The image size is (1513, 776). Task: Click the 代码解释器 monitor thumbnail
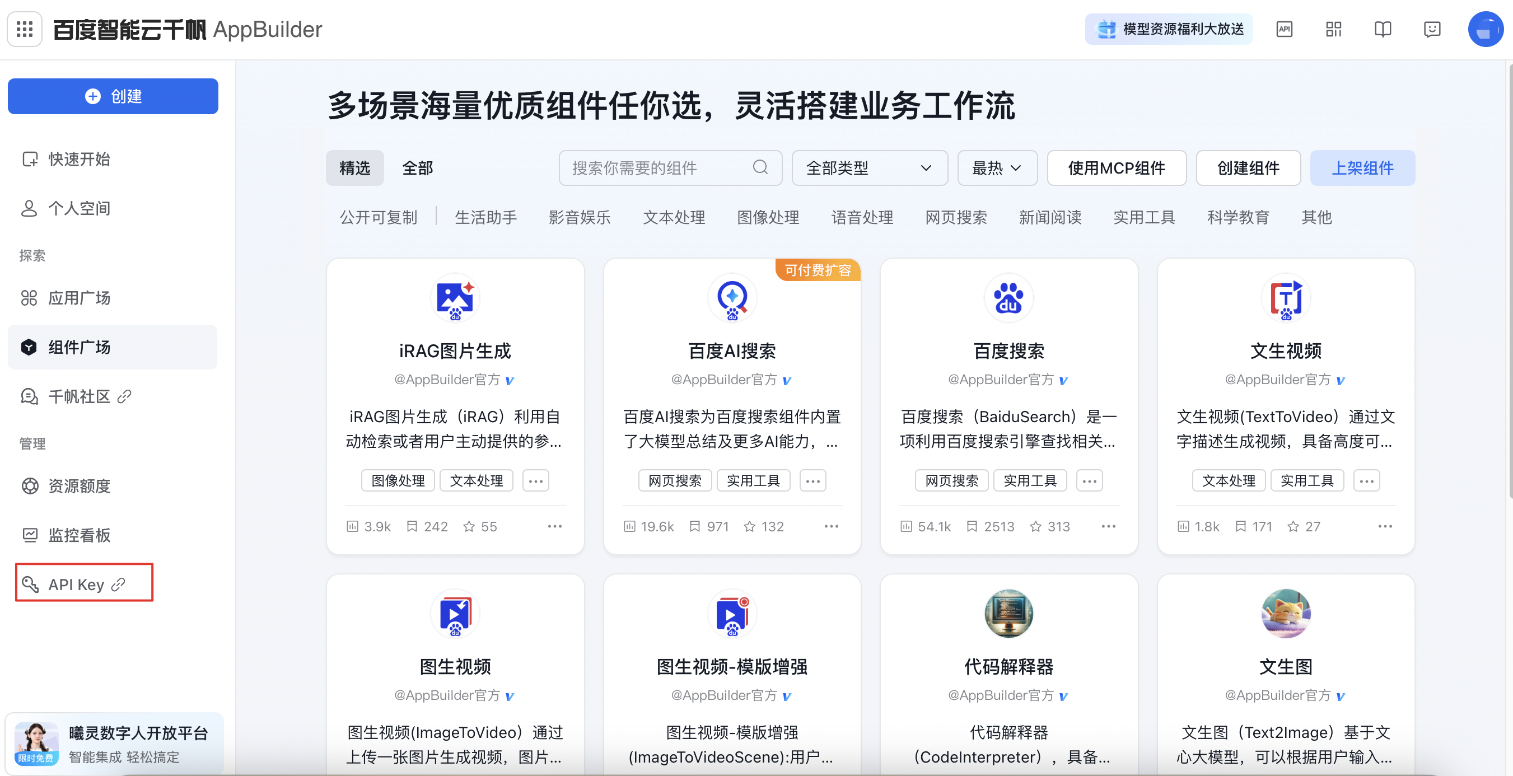click(1008, 613)
